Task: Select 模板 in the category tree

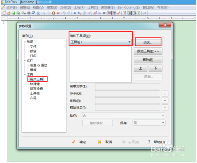Action: point(33,70)
